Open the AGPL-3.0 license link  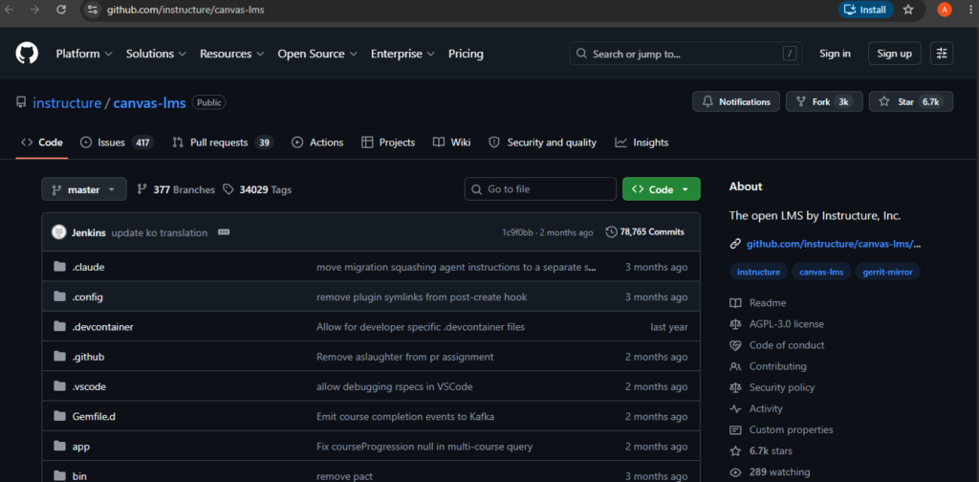(x=786, y=324)
